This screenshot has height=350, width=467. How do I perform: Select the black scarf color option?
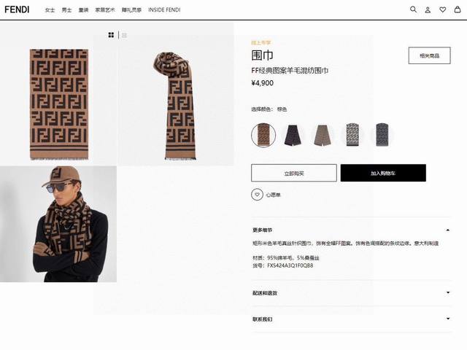(293, 135)
